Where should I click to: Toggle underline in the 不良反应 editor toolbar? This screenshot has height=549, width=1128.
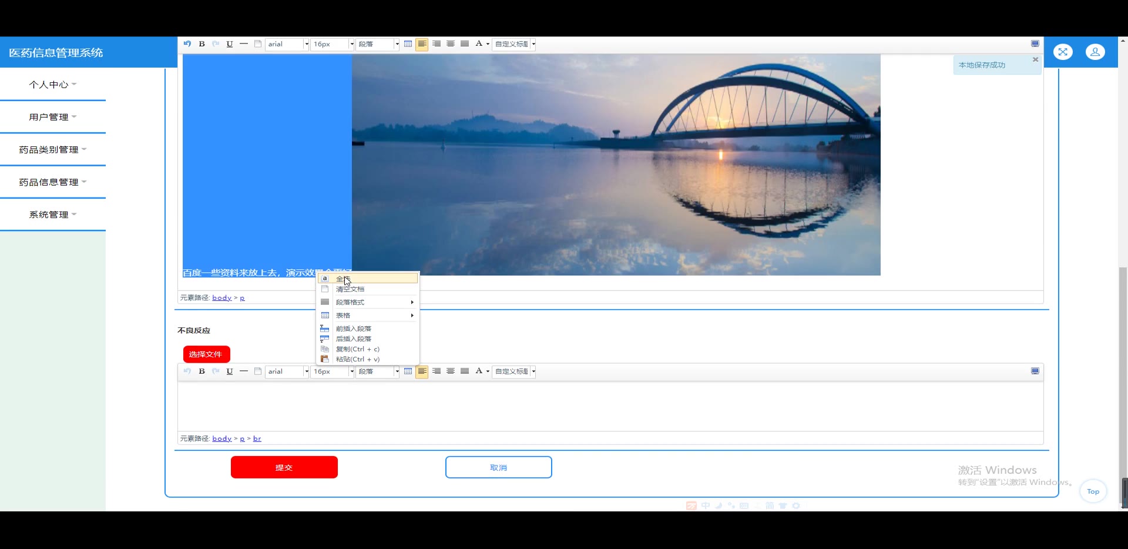(x=230, y=371)
